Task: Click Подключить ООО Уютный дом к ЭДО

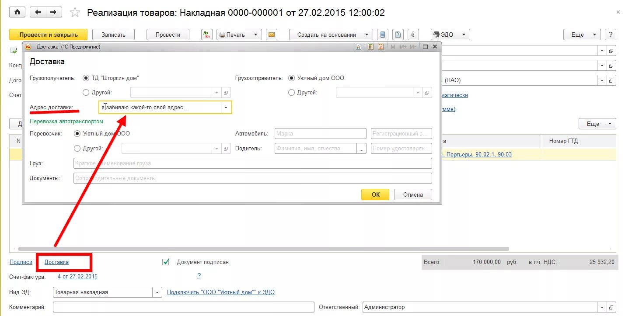Action: pos(221,292)
